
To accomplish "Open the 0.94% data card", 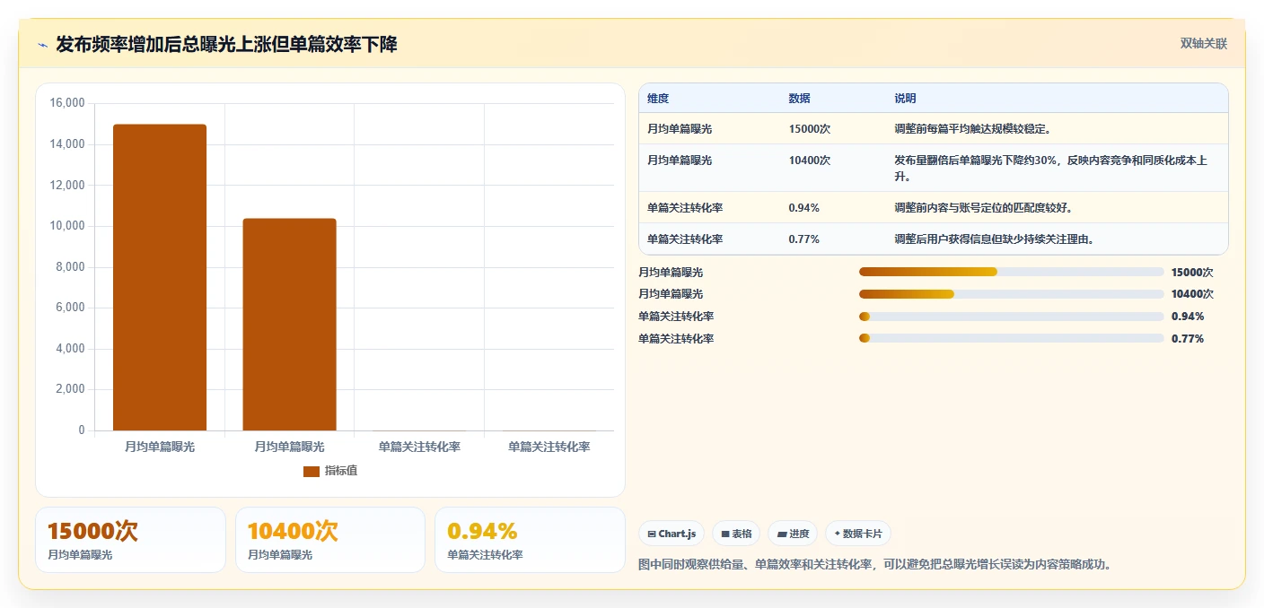I will point(530,540).
